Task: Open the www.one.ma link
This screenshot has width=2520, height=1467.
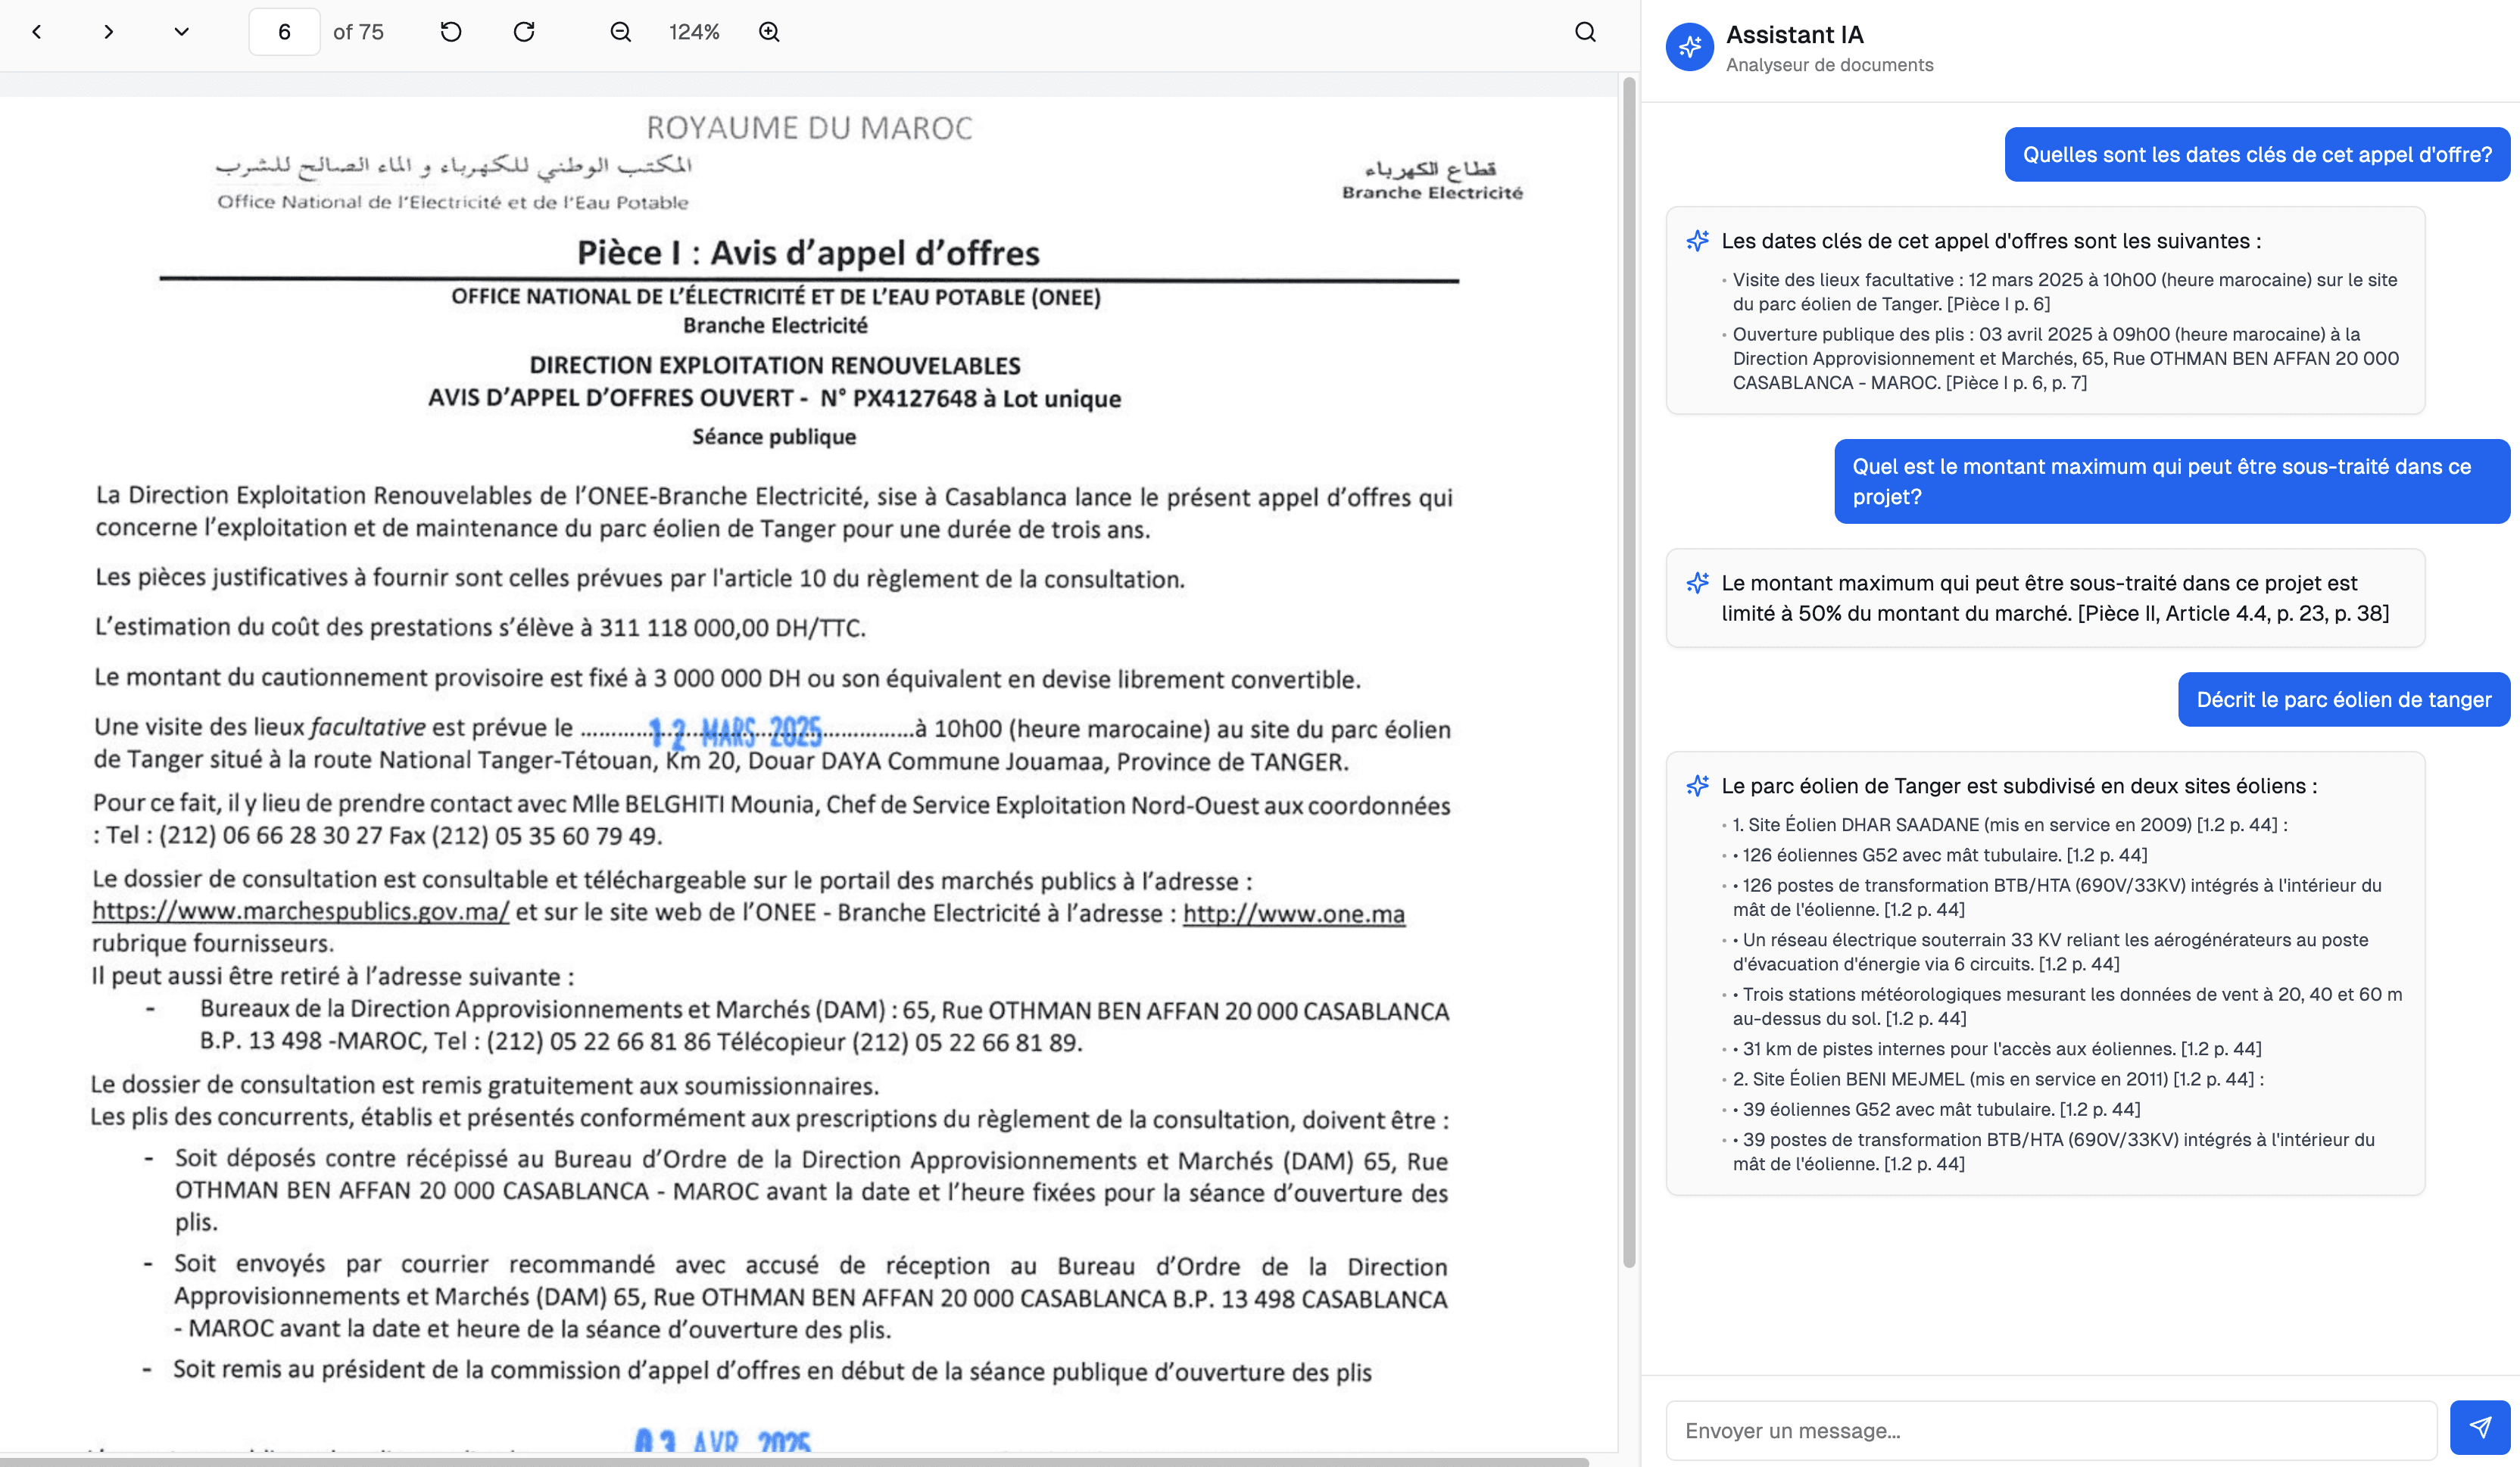Action: (x=1294, y=914)
